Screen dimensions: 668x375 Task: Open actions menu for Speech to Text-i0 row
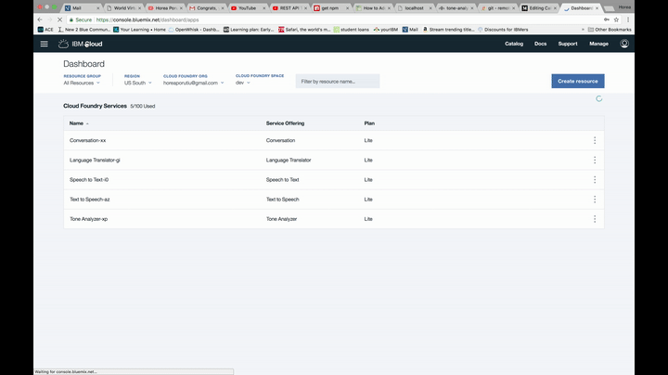click(x=595, y=179)
